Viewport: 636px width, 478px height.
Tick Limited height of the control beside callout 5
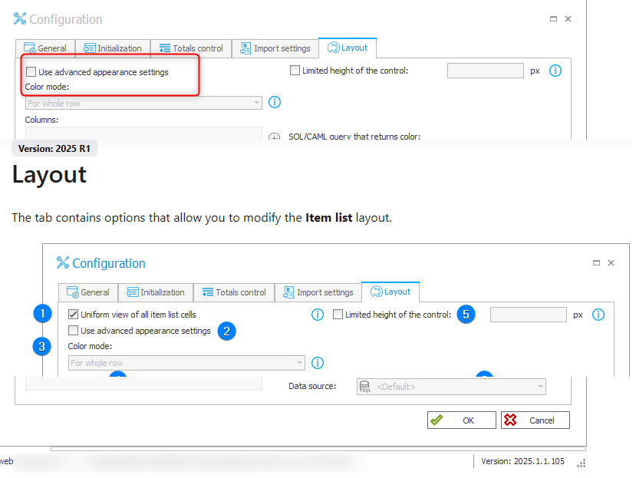[x=338, y=314]
